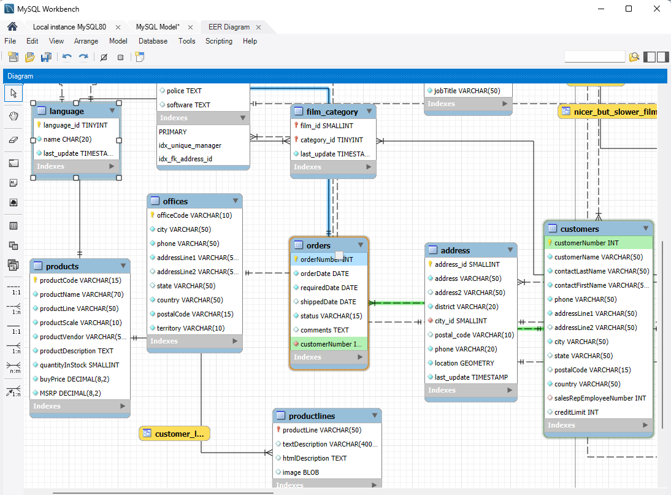Collapse the customers table with its arrow
Image resolution: width=671 pixels, height=495 pixels.
click(x=645, y=228)
